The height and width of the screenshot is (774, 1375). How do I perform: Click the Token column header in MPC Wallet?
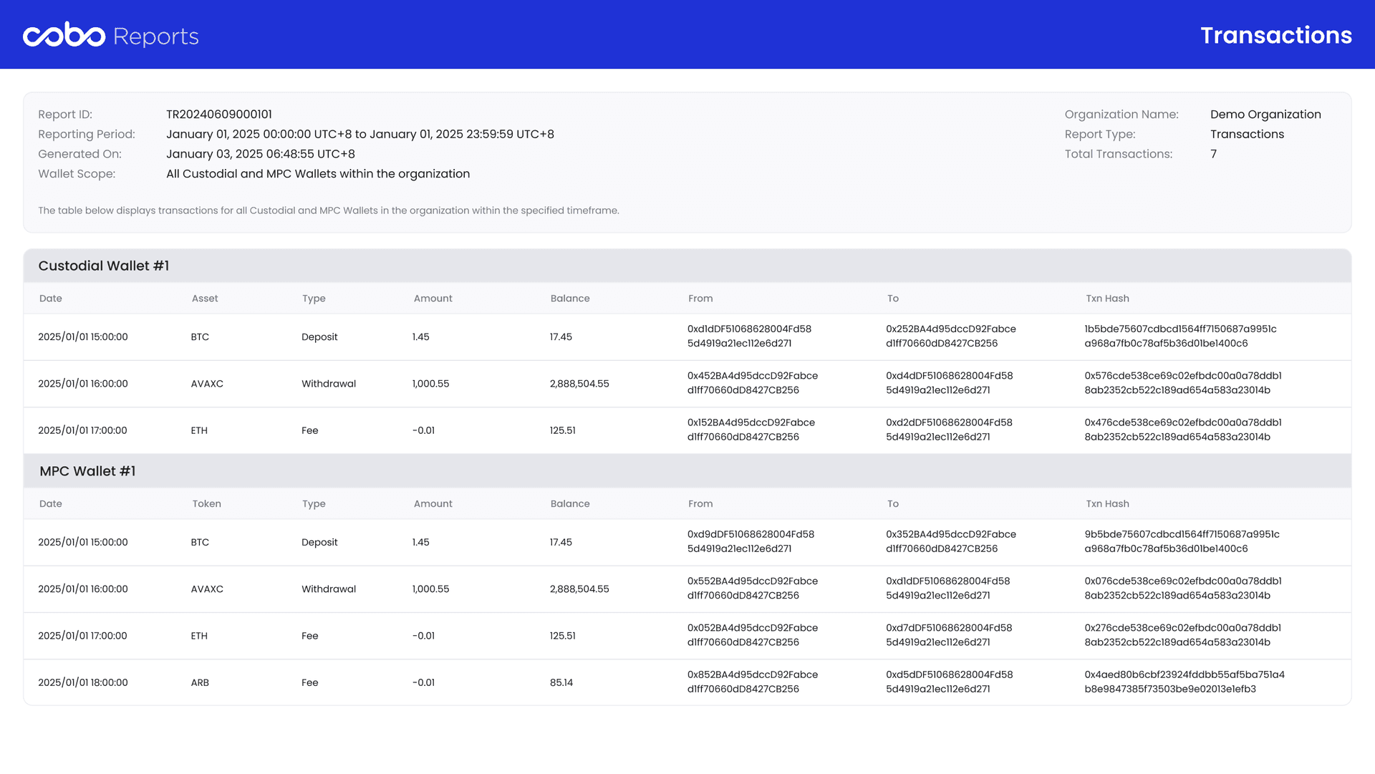pyautogui.click(x=206, y=504)
